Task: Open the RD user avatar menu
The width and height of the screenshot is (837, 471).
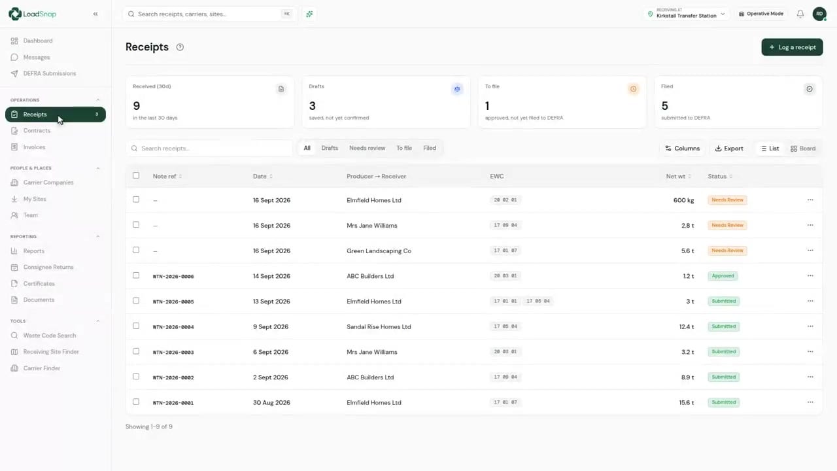Action: [819, 14]
